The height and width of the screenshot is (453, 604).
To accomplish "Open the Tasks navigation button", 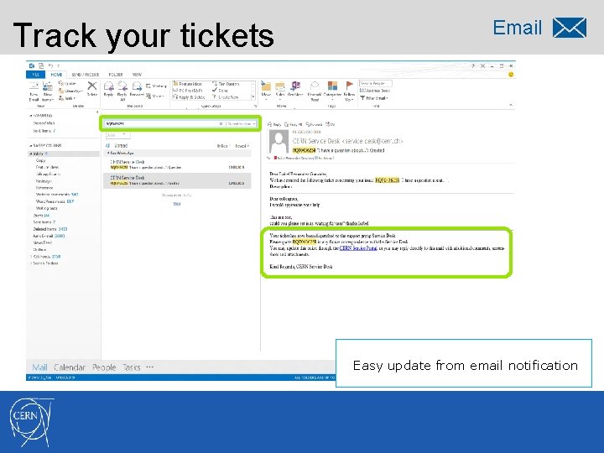I will click(132, 367).
